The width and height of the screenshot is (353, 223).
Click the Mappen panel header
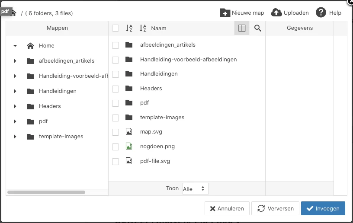57,28
